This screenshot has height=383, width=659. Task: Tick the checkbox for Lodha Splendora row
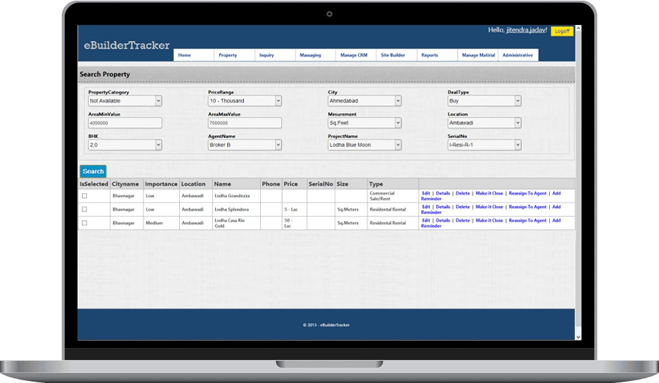point(84,209)
